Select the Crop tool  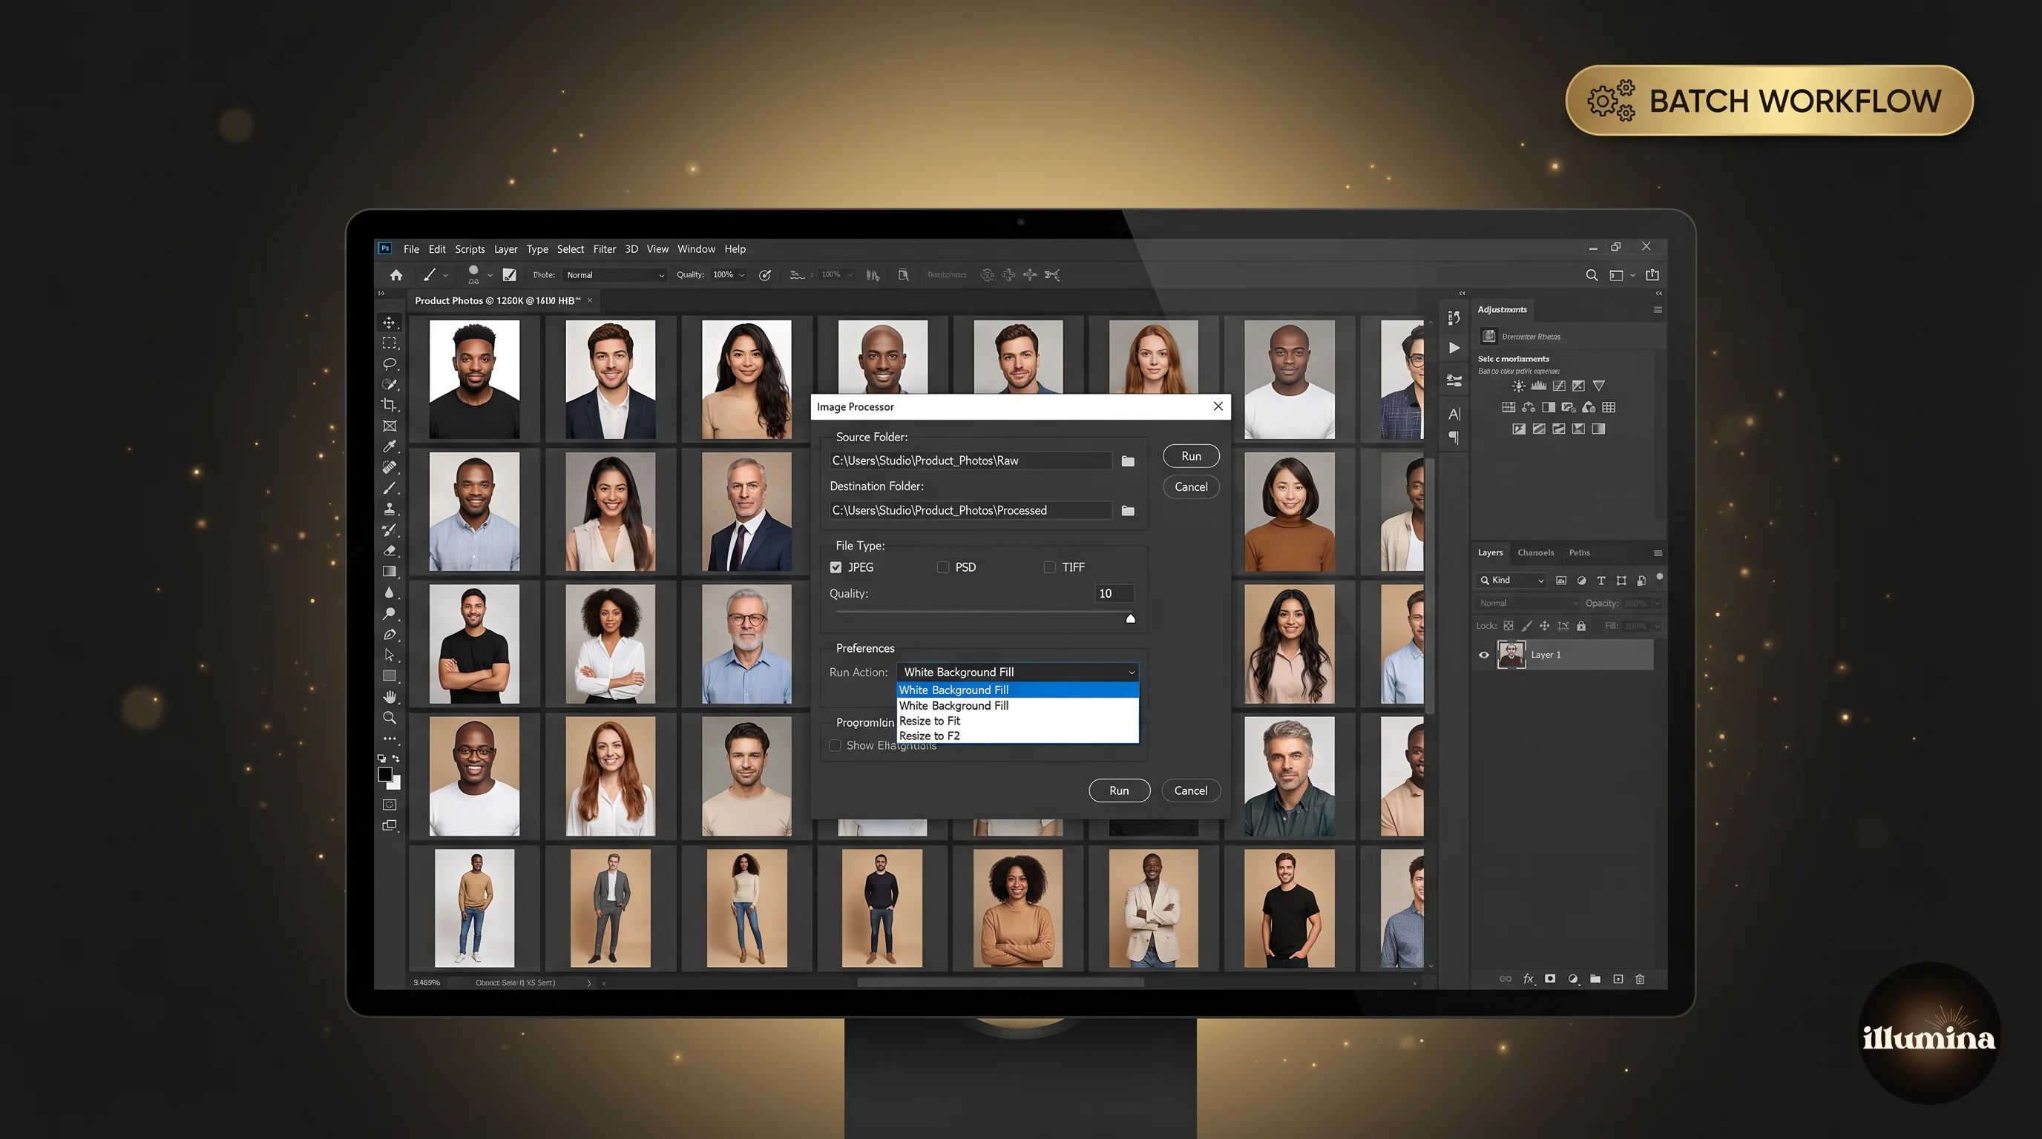pos(390,404)
